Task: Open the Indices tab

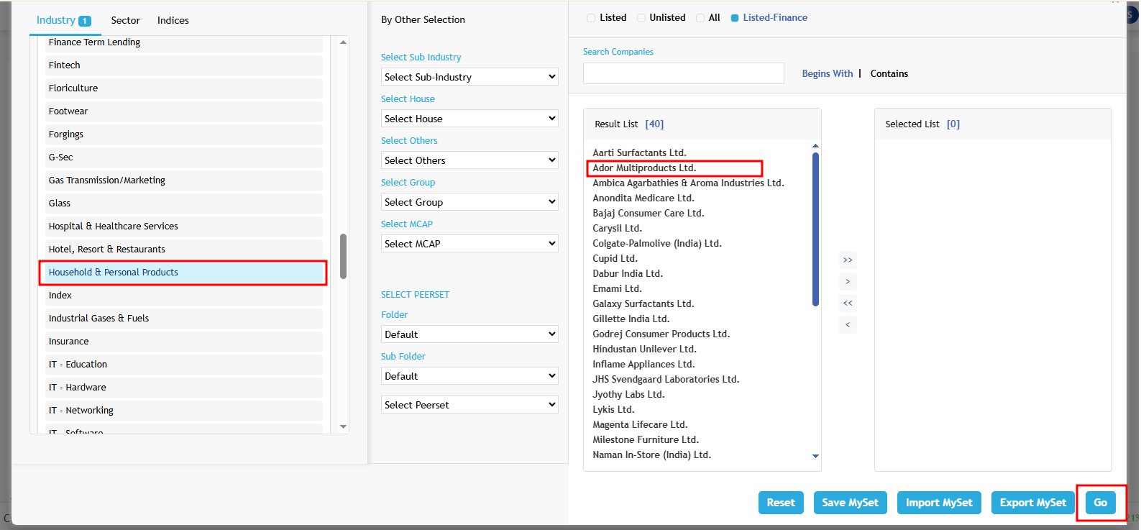Action: coord(173,20)
